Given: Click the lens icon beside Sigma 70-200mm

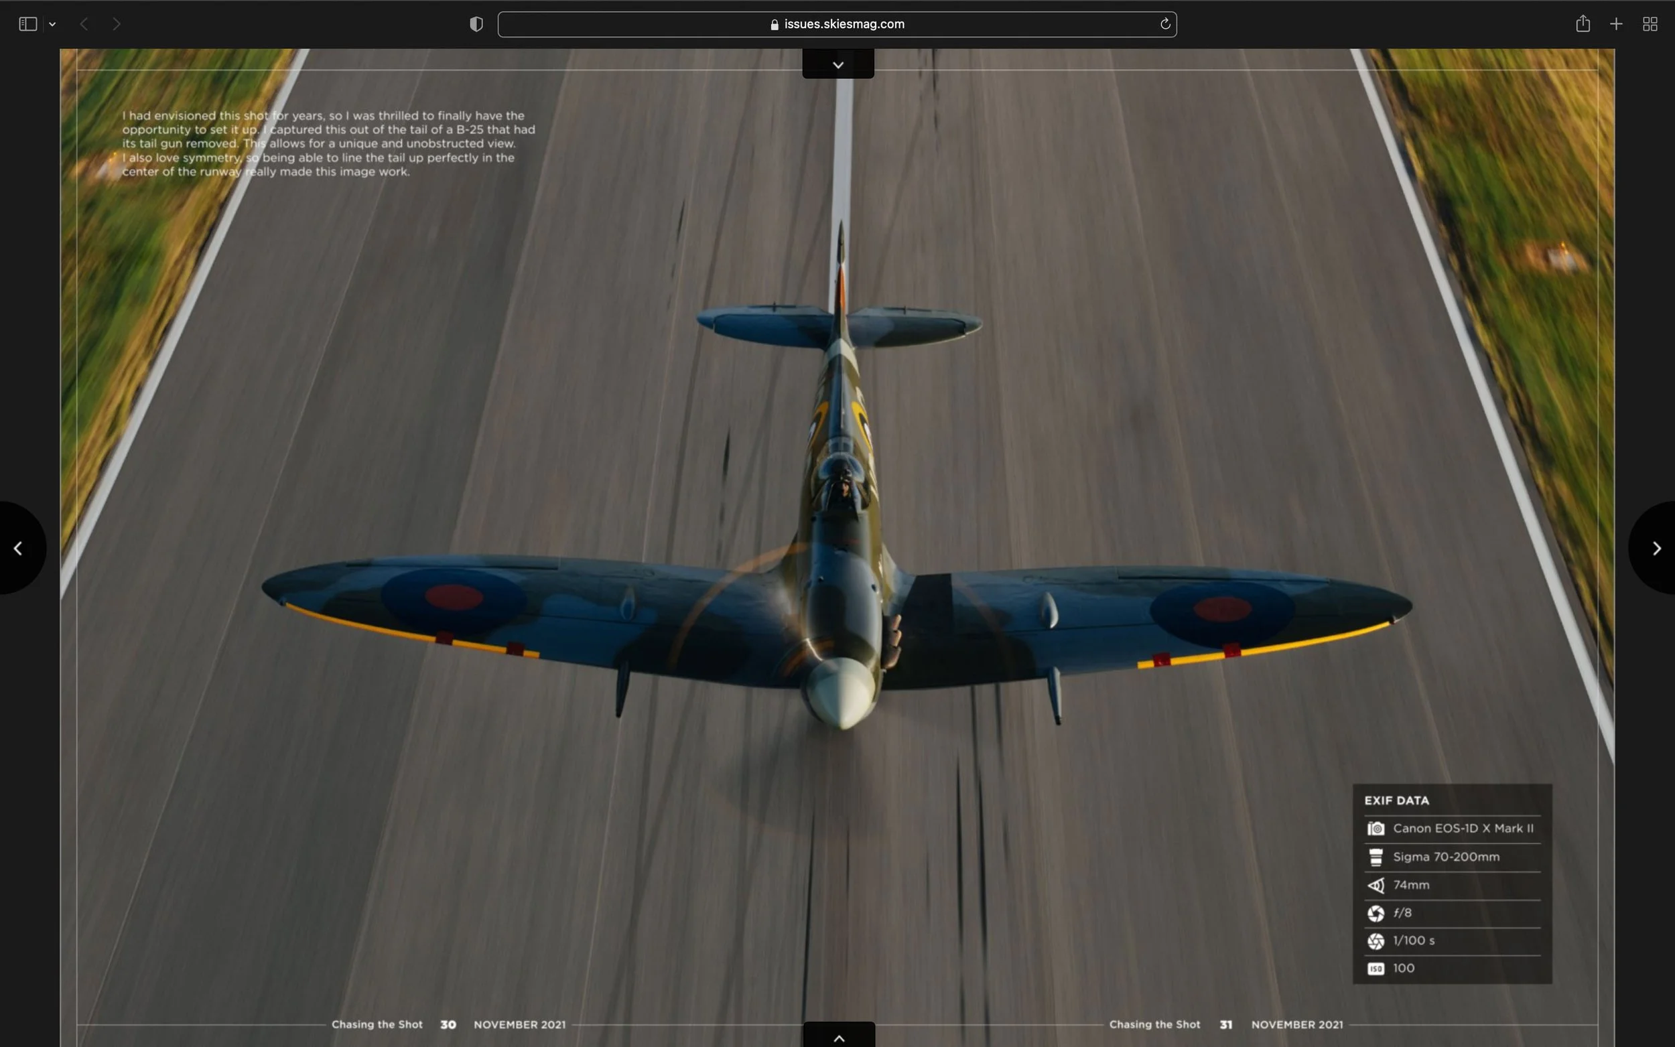Looking at the screenshot, I should point(1376,857).
